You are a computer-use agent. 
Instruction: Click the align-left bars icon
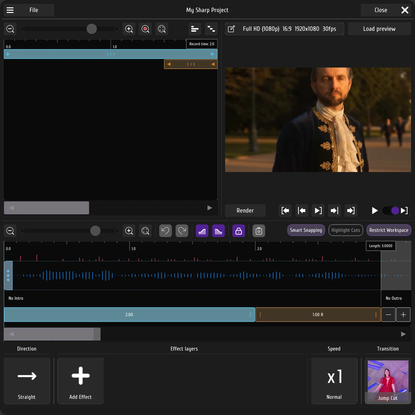pyautogui.click(x=195, y=29)
